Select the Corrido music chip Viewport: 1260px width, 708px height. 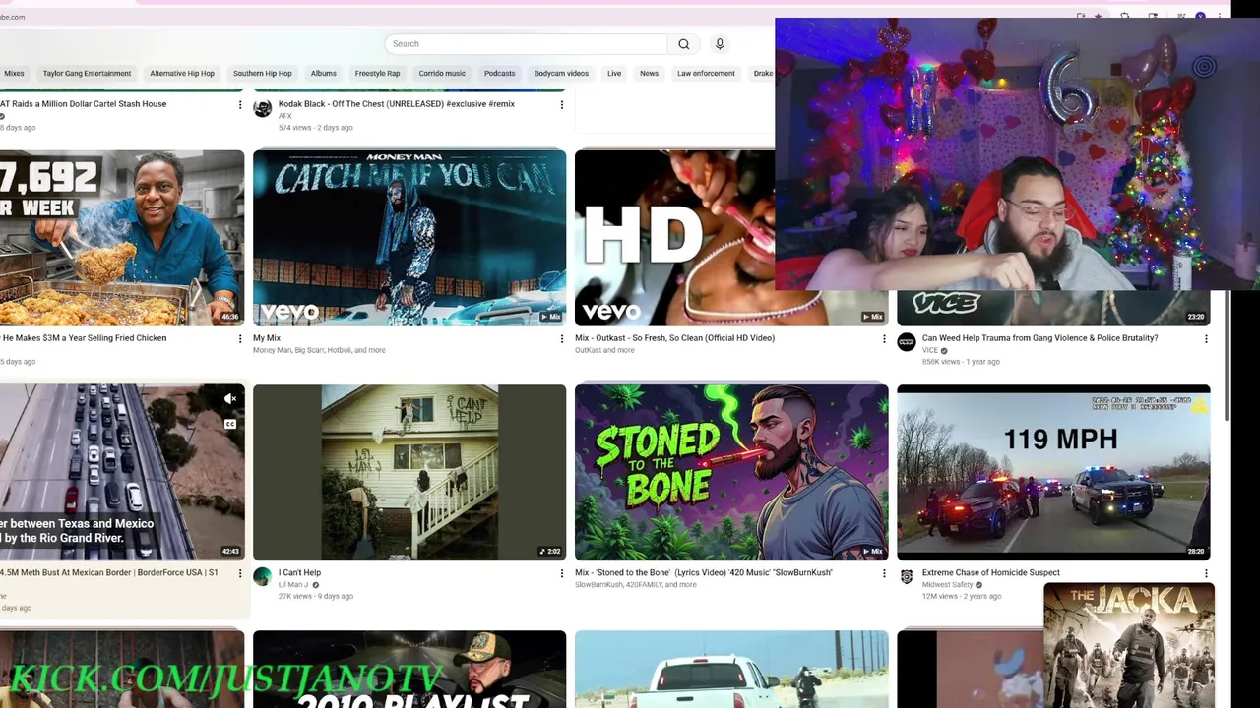tap(442, 74)
